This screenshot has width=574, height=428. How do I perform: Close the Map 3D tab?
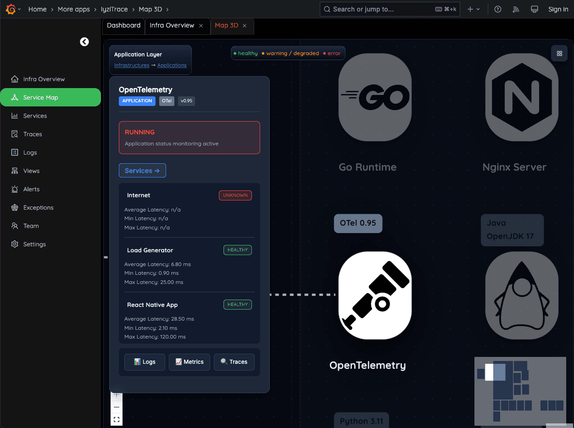(245, 26)
